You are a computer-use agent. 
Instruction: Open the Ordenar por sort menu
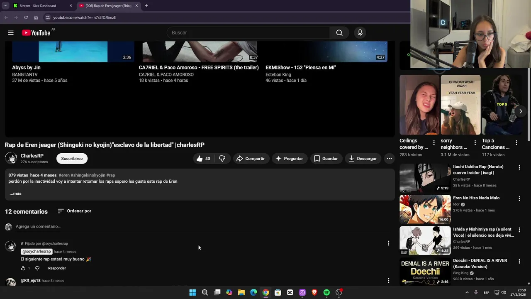[x=75, y=211]
